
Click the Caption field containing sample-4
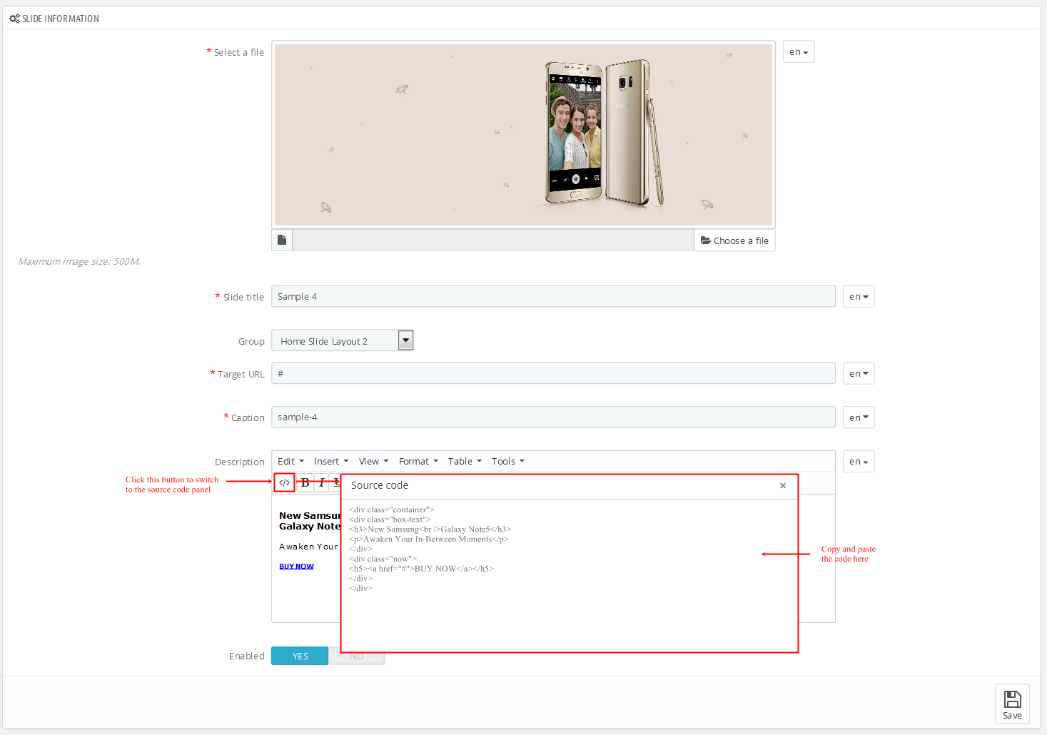point(553,417)
